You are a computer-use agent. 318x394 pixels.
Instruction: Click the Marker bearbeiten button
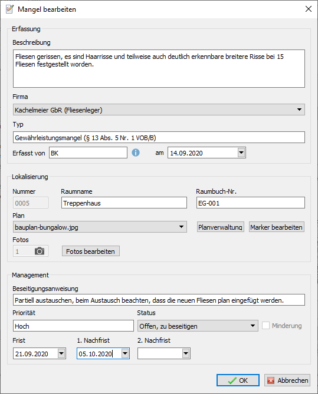pyautogui.click(x=277, y=227)
